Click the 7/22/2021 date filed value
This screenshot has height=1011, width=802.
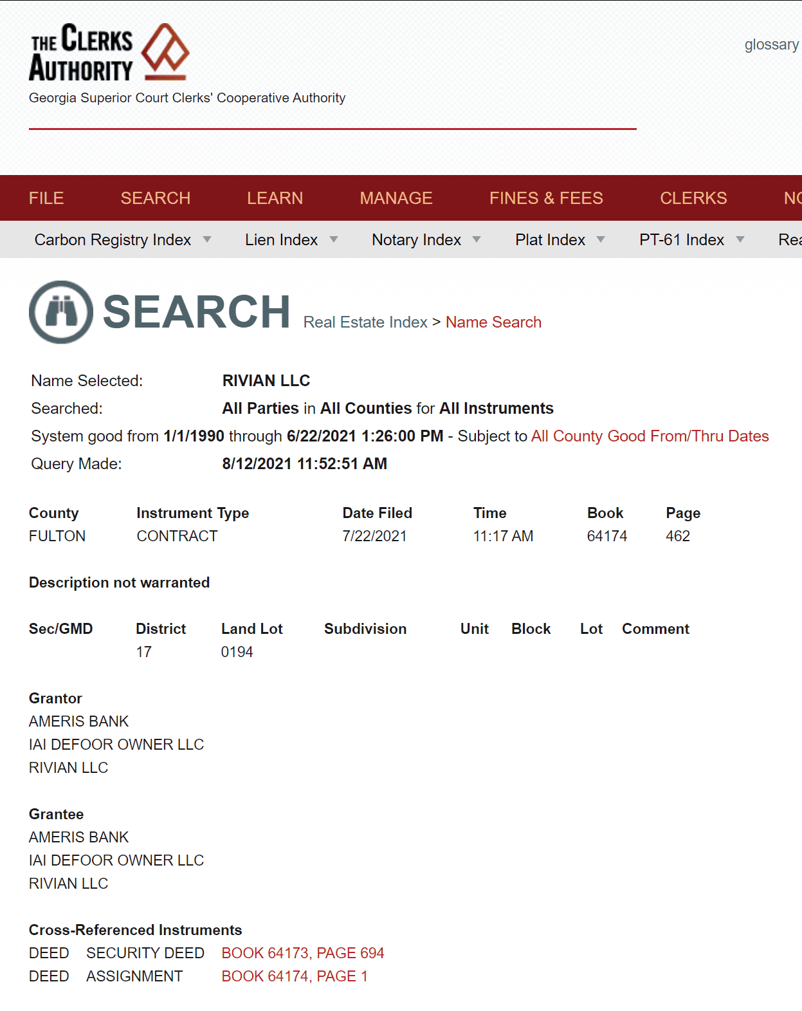pyautogui.click(x=374, y=536)
